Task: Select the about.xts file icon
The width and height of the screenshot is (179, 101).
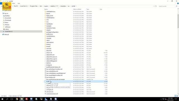Action: (45, 50)
